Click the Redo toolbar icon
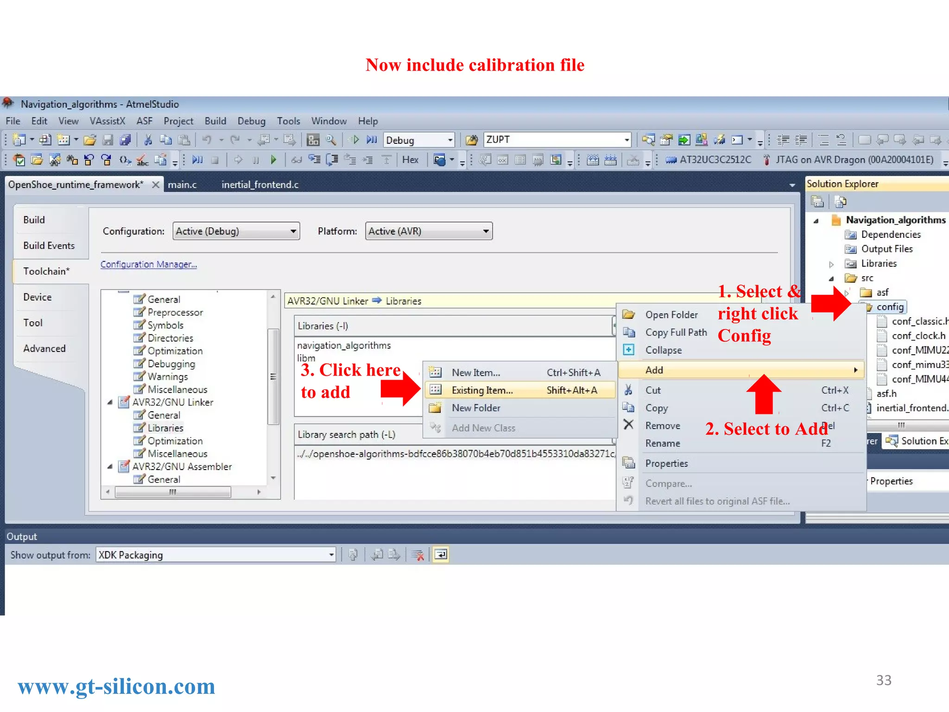 [x=235, y=140]
